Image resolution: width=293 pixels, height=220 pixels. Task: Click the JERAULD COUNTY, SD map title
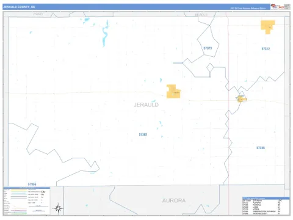20,7
